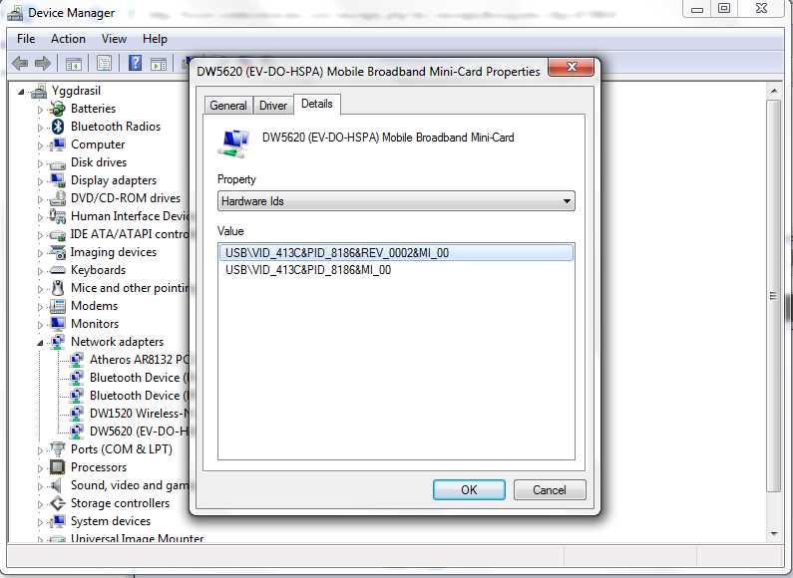Click the device tree scrollbar up arrow
Viewport: 793px width, 578px height.
point(774,92)
